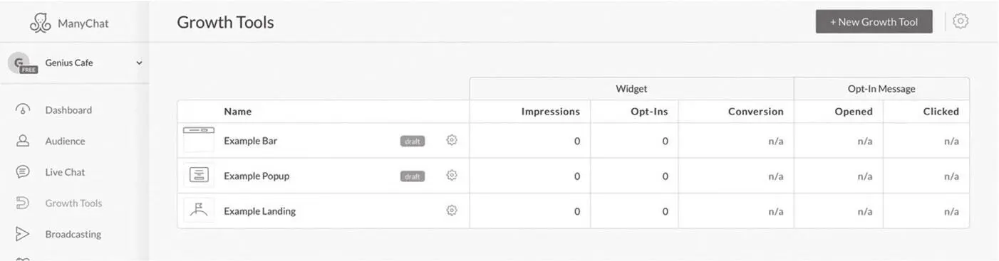This screenshot has height=261, width=999.
Task: Click the page settings gear top right
Action: [x=961, y=21]
